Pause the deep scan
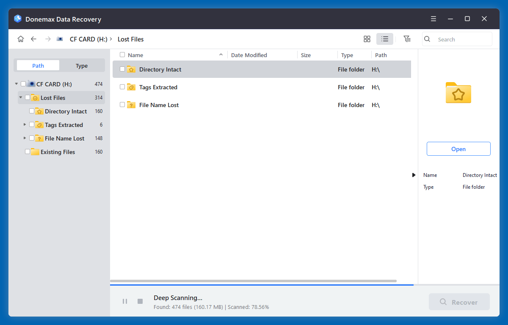The height and width of the screenshot is (325, 508). [x=125, y=301]
